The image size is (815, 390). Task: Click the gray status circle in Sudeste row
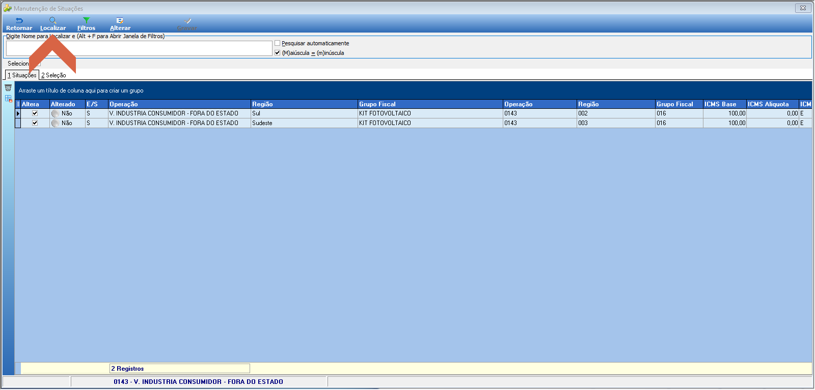(x=55, y=123)
